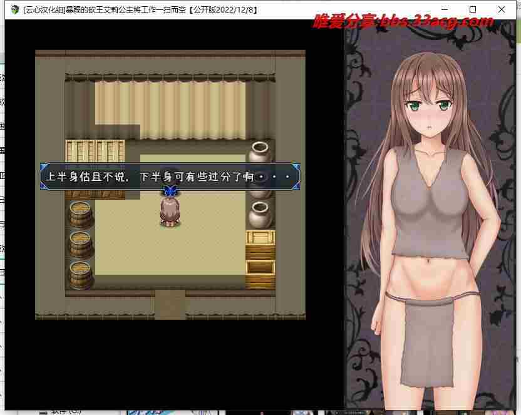
Task: Select the player character sprite
Action: (x=169, y=212)
